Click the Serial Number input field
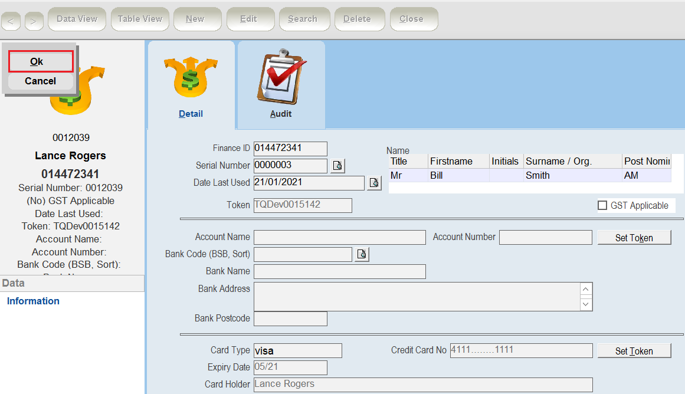Screen dimensions: 685x394 click(x=290, y=166)
